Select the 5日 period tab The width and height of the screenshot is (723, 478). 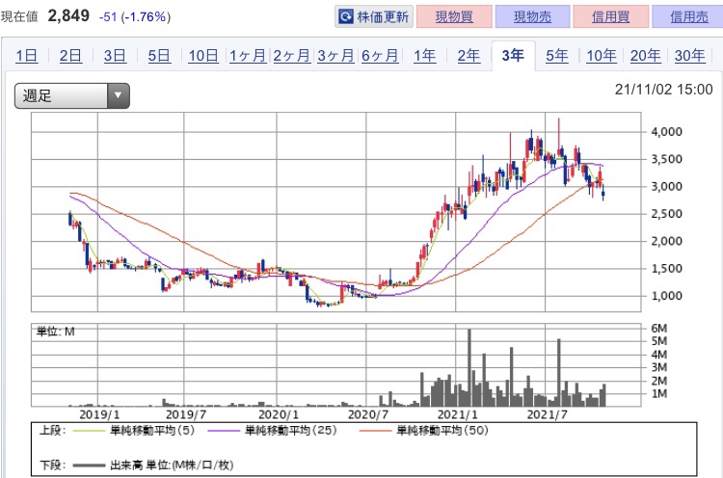tap(159, 56)
